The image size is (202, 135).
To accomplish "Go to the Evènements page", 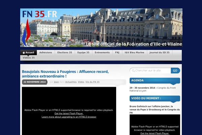I will coord(102,53).
